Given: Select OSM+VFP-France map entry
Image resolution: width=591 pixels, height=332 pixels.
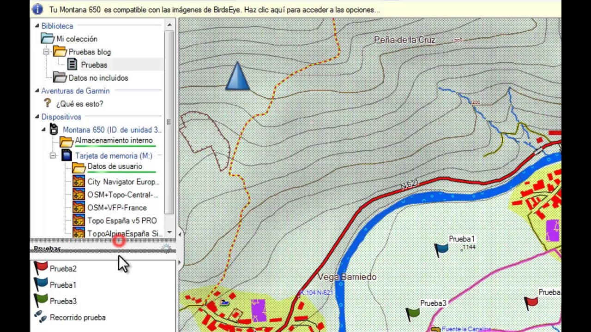Looking at the screenshot, I should (x=117, y=208).
